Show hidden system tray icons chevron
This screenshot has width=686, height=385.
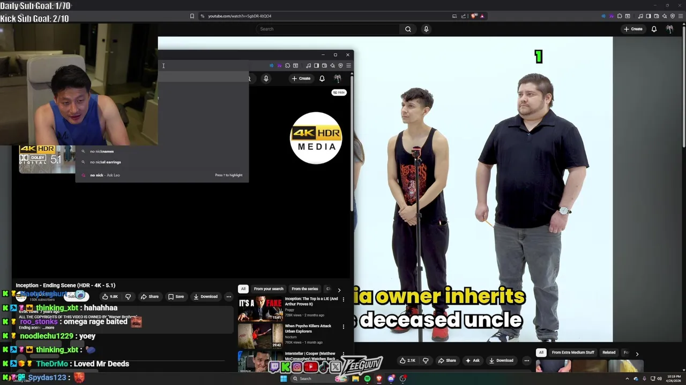[x=627, y=379]
